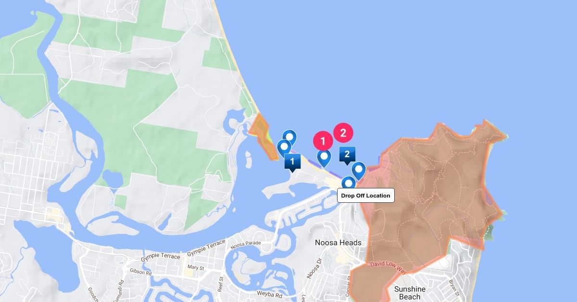Click the Mary St street label
This screenshot has height=302, width=577.
click(x=196, y=267)
